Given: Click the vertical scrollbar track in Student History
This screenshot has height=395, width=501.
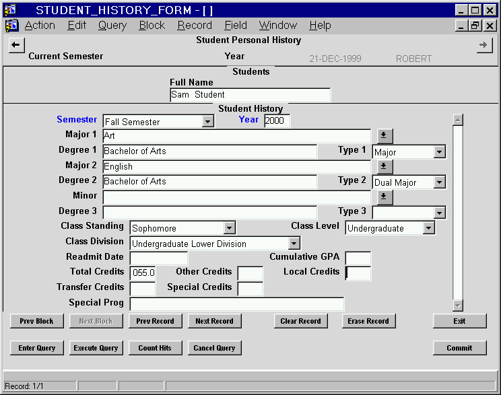Looking at the screenshot, I should pyautogui.click(x=458, y=213).
